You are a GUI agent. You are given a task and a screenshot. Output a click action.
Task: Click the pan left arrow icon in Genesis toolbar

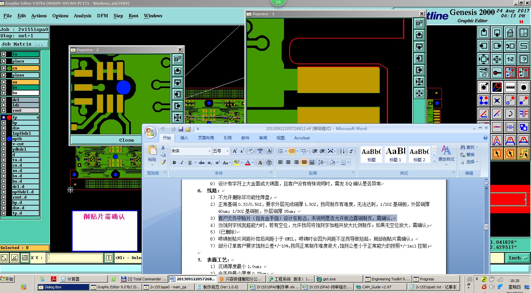tap(484, 46)
